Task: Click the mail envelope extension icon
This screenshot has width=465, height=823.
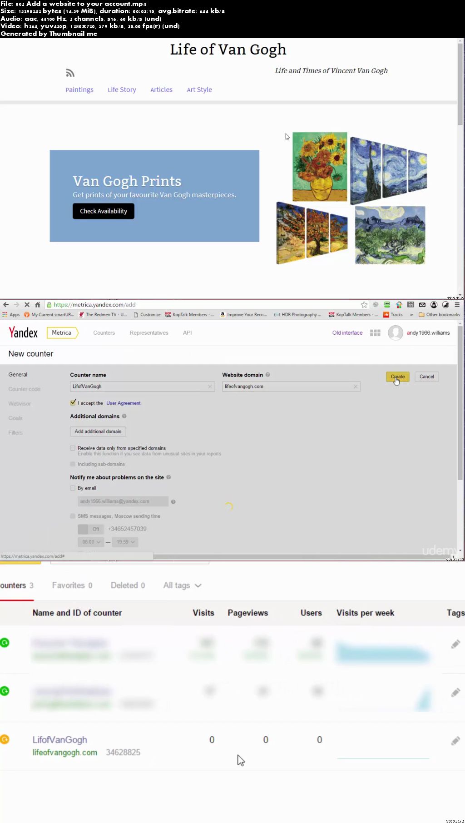Action: 422,305
